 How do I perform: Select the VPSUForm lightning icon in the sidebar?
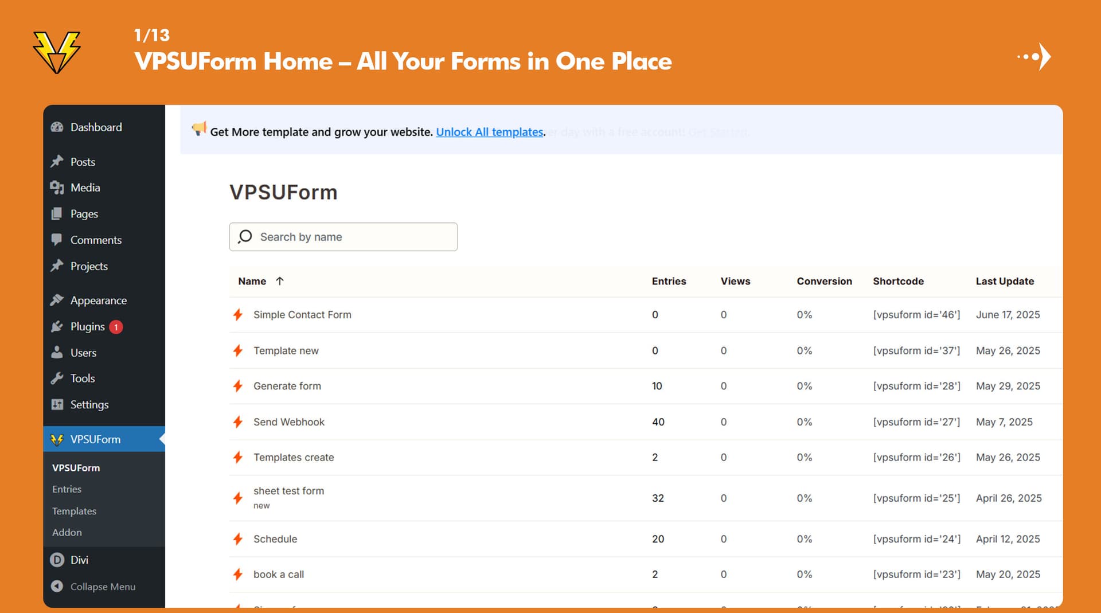tap(58, 439)
